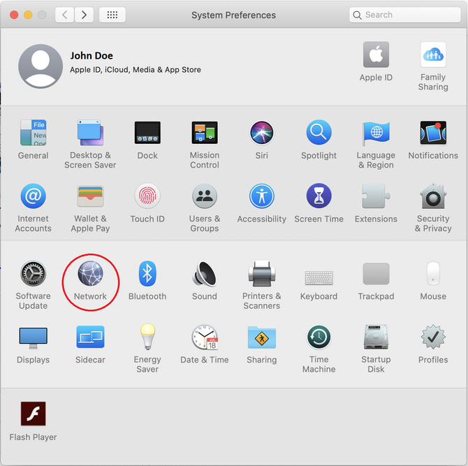Open Notifications preferences
The height and width of the screenshot is (466, 468).
point(433,133)
